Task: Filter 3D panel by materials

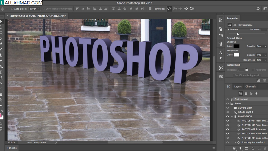Action: (251, 94)
